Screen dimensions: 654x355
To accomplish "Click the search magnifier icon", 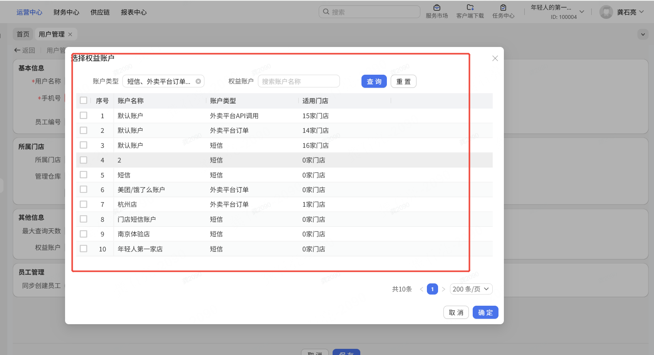I will [x=326, y=12].
